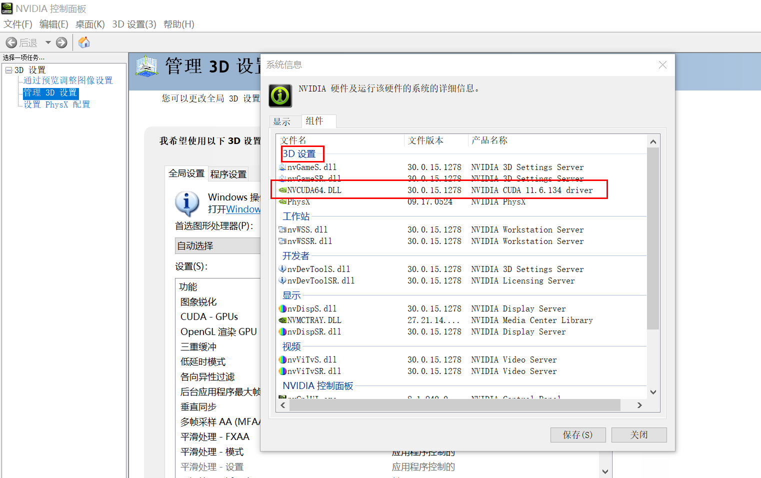Open the 3D 设置(3) menu

134,24
